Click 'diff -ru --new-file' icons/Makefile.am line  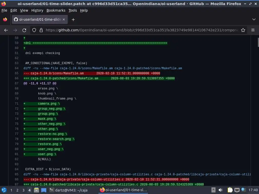coord(103,68)
